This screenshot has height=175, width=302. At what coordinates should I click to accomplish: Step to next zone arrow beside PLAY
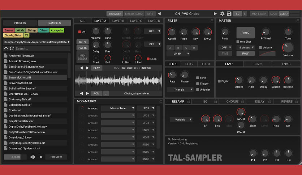point(87,68)
